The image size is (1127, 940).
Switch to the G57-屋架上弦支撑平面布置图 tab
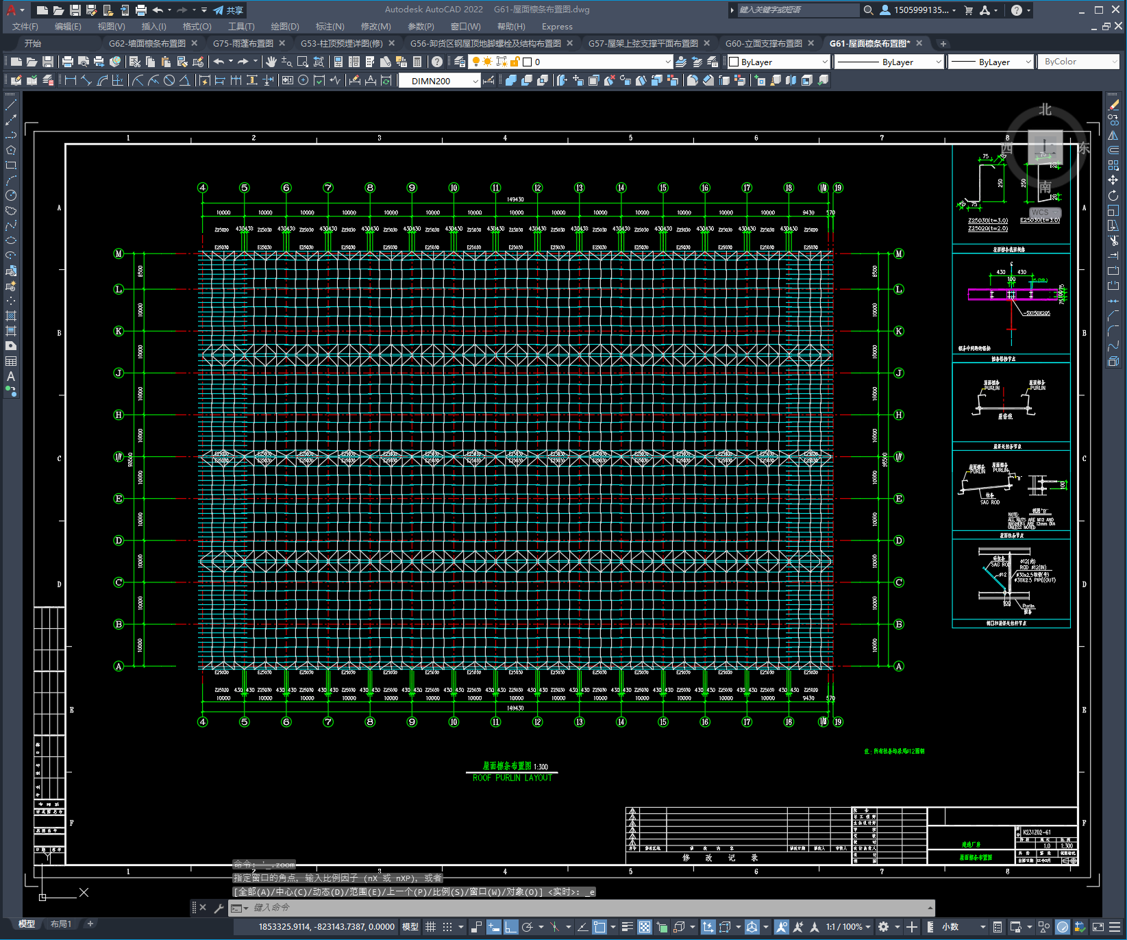click(x=643, y=43)
